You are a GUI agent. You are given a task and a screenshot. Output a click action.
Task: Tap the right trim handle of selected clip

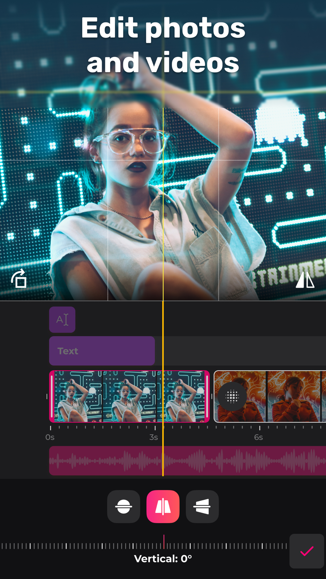(207, 396)
